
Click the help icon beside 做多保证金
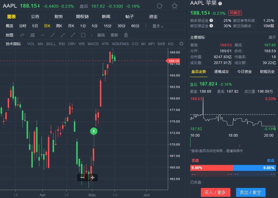click(211, 20)
